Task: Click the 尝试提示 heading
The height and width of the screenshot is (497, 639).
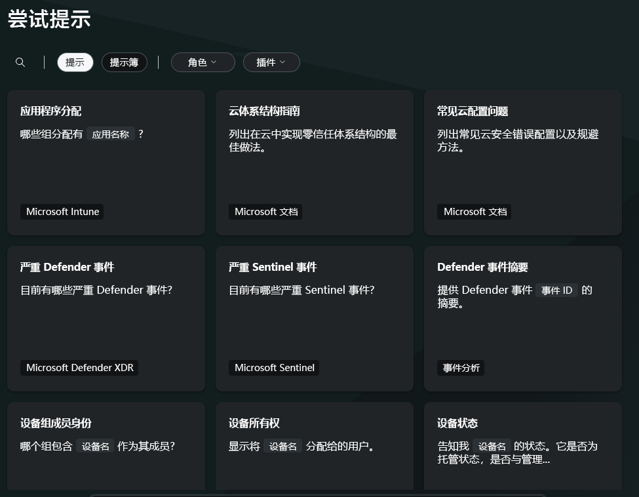Action: tap(49, 19)
